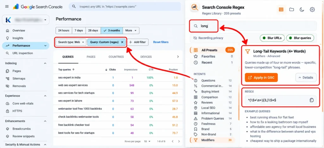The height and width of the screenshot is (148, 324).
Task: Switch to the DEVICES tab
Action: (146, 57)
